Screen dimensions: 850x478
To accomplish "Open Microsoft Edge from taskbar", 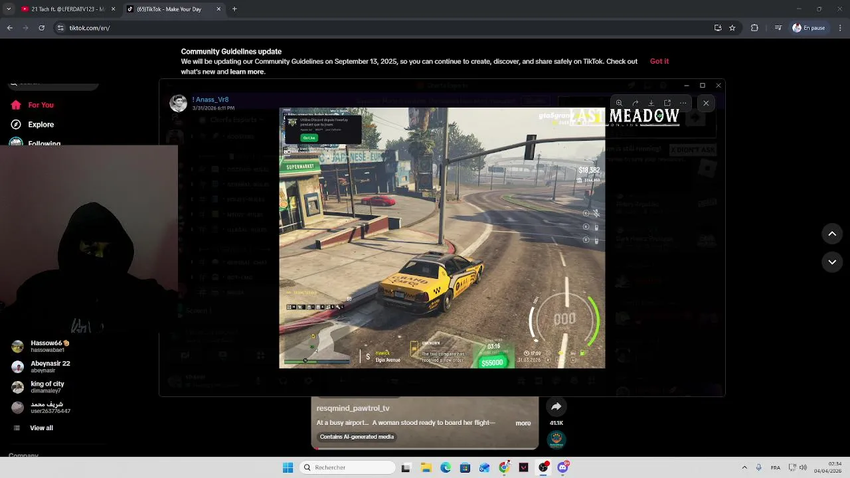I will tap(446, 467).
